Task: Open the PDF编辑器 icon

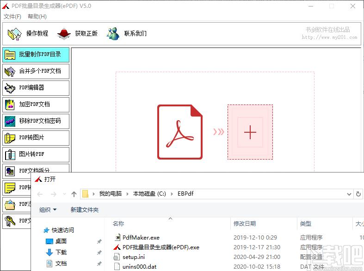Action: pos(10,88)
